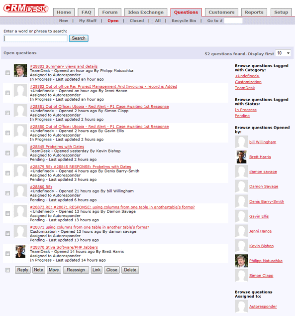Switch to the Customers tab
This screenshot has width=295, height=316.
coord(221,12)
